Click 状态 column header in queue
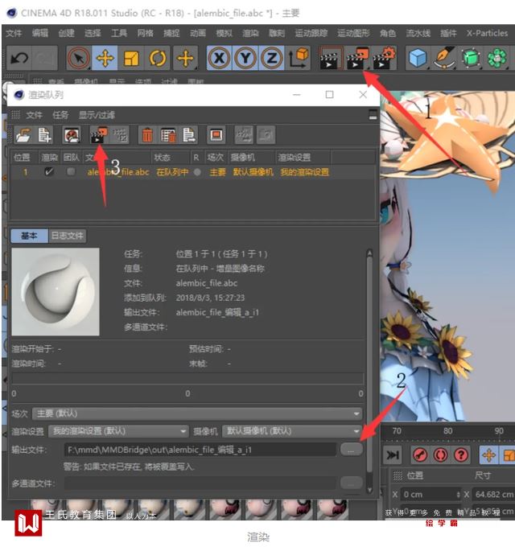 [163, 158]
